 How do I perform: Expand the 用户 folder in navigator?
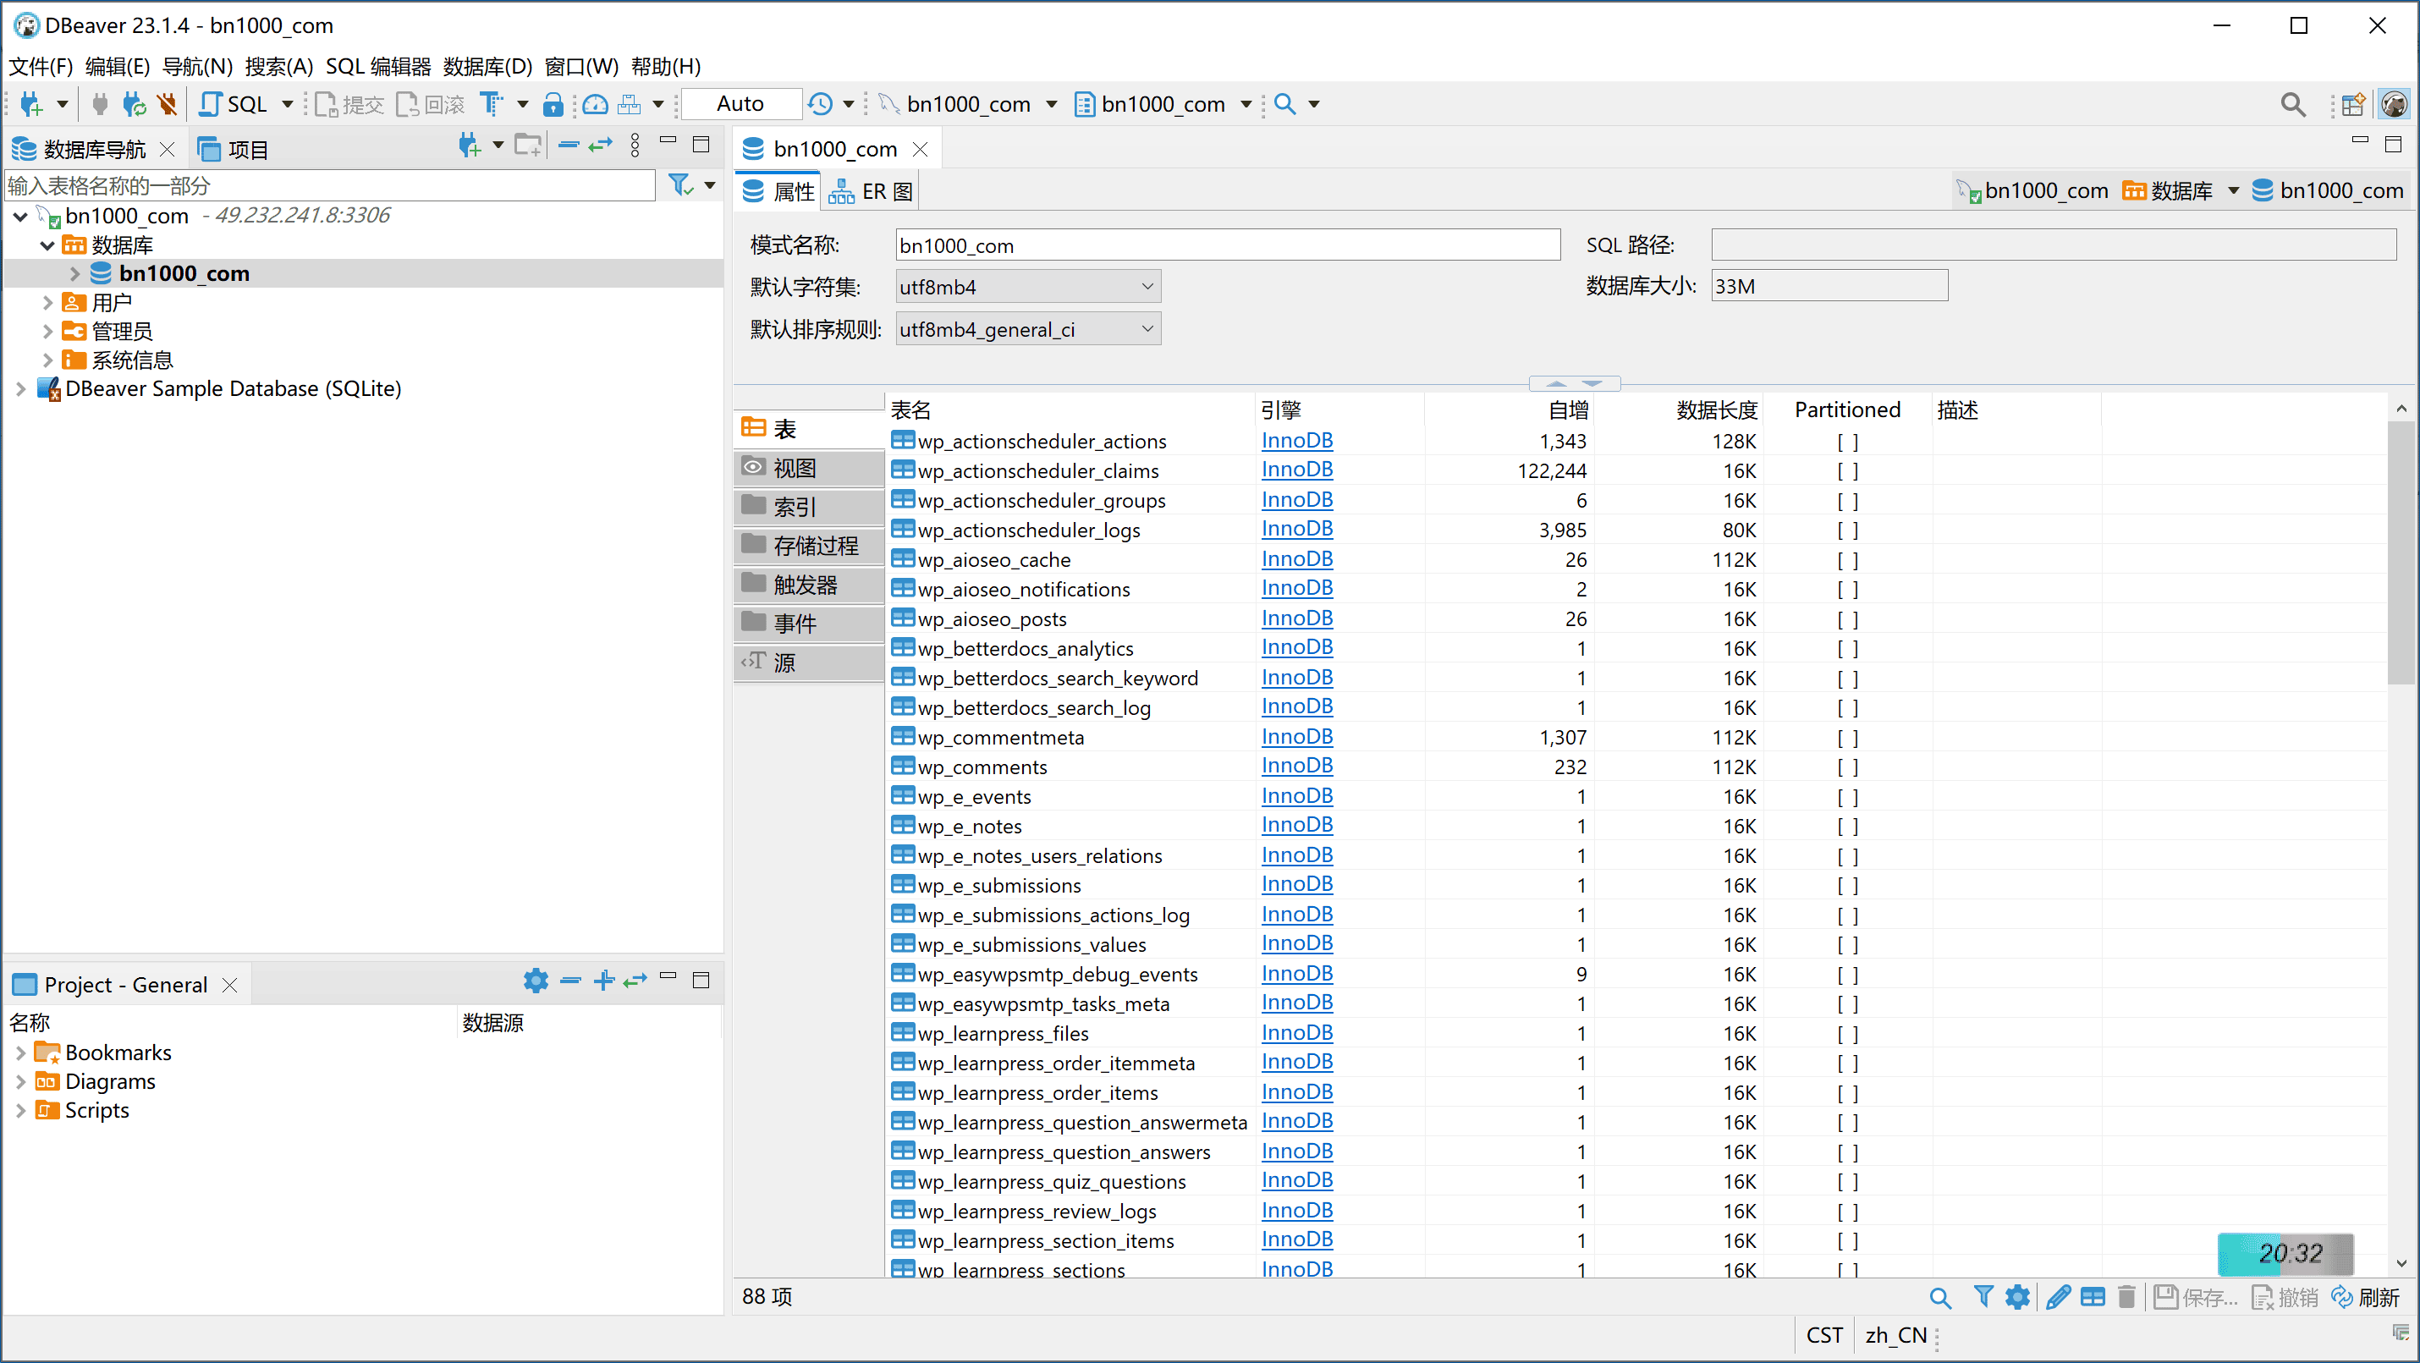47,303
